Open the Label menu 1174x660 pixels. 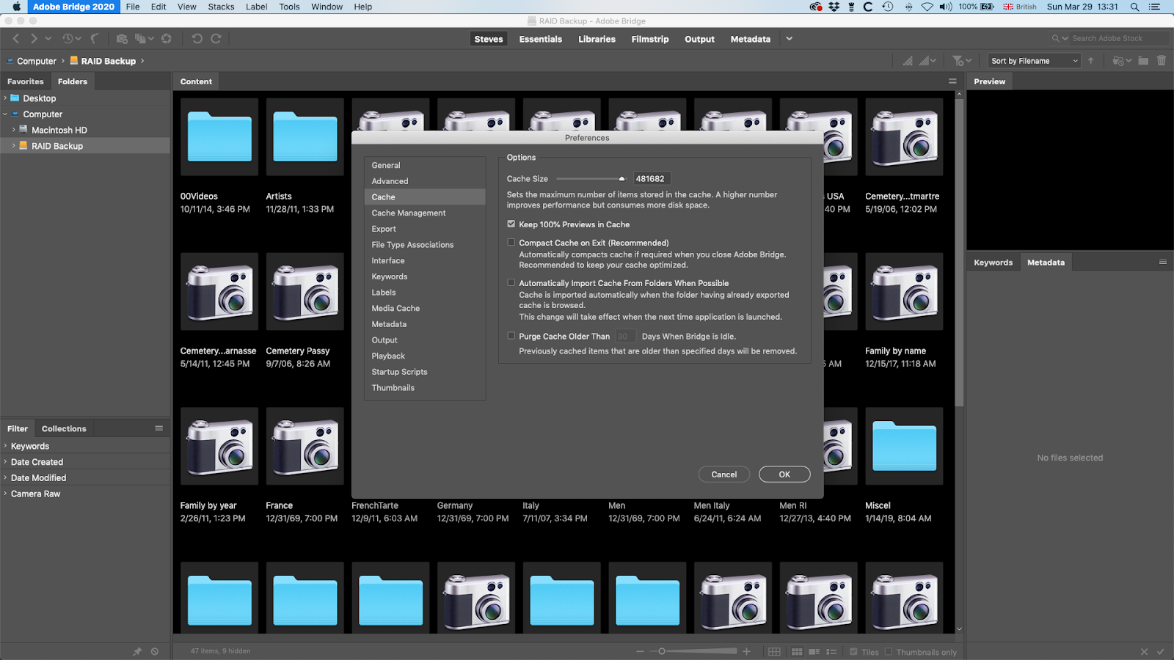point(256,7)
